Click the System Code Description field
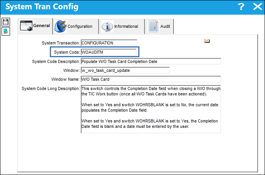Viewport: 265px width, 175px height. [x=151, y=61]
